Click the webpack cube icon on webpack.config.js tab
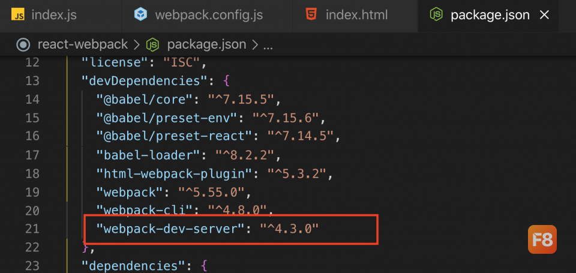Screen dimensions: 576x273 (x=140, y=14)
